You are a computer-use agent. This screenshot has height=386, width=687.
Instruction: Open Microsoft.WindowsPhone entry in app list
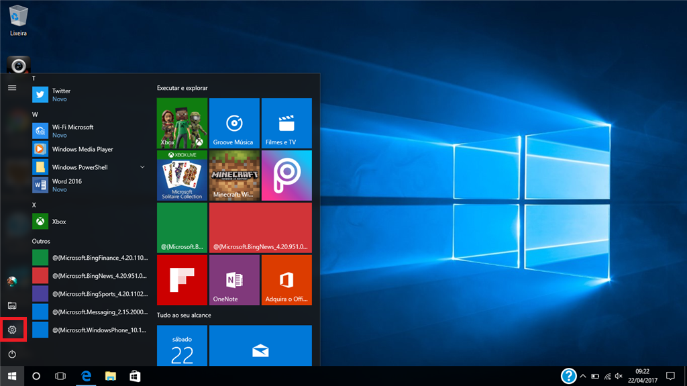(90, 330)
